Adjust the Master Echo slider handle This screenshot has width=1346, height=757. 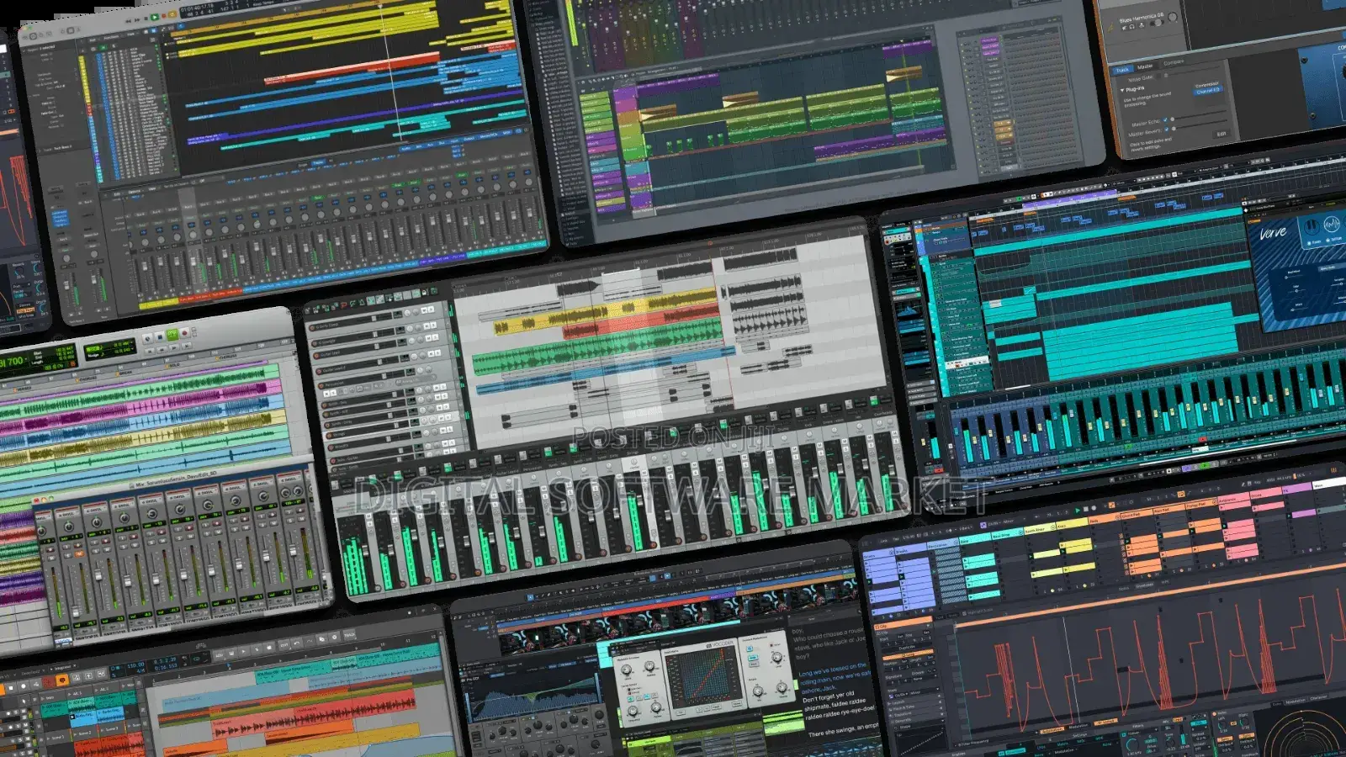pyautogui.click(x=1173, y=119)
